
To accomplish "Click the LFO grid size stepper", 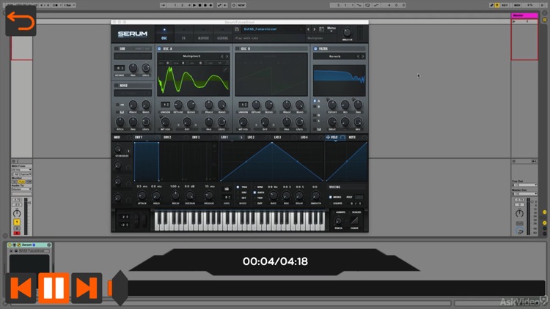I will (x=227, y=197).
